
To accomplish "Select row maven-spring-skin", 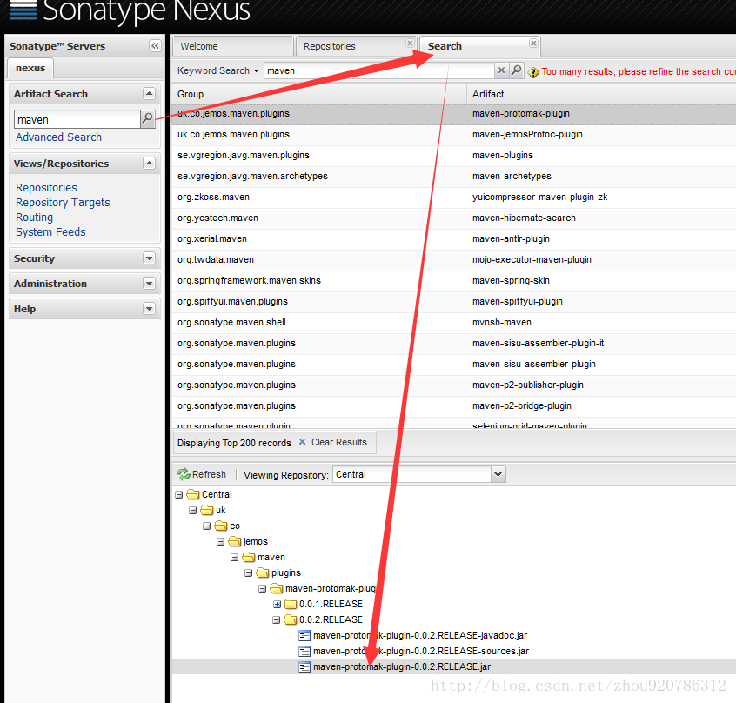I will coord(453,281).
